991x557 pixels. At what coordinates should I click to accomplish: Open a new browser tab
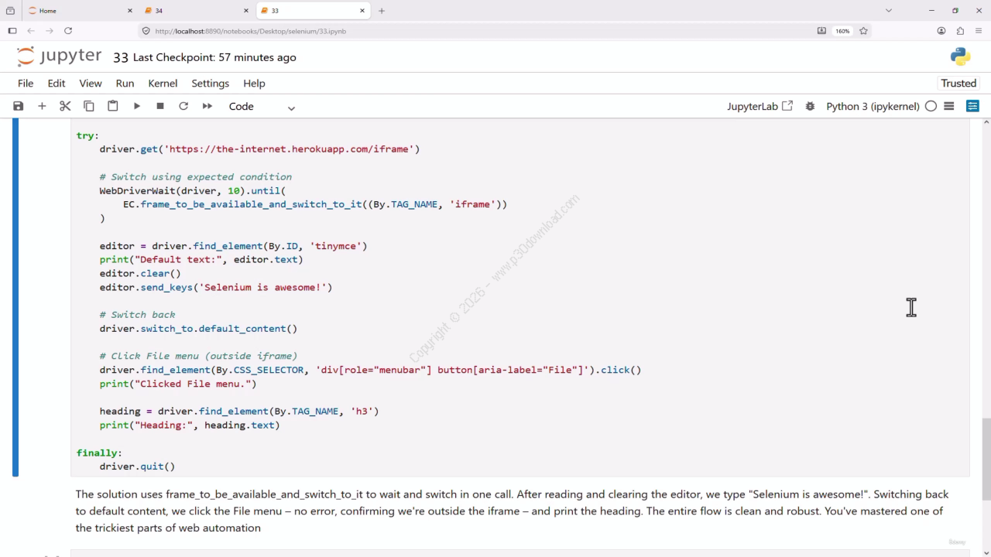point(382,11)
